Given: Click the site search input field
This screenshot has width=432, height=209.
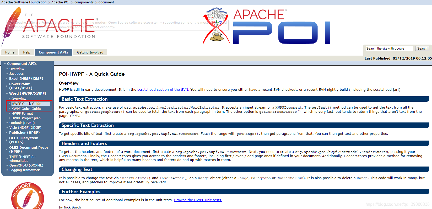Looking at the screenshot, I should point(389,49).
